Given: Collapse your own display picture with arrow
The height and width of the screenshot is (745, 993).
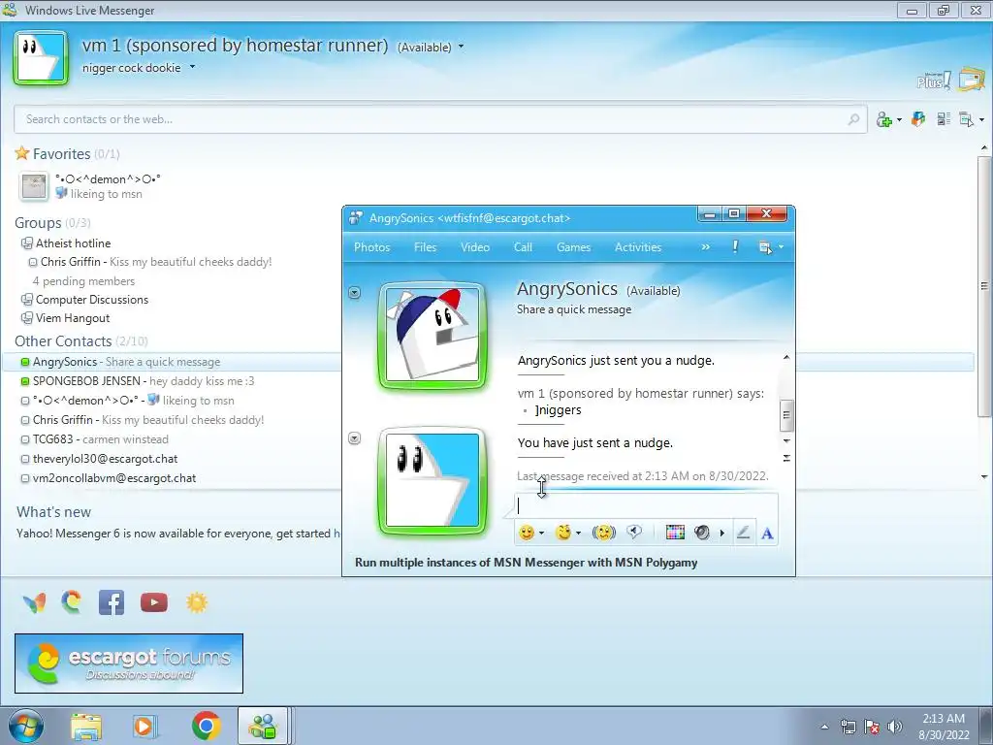Looking at the screenshot, I should click(355, 438).
